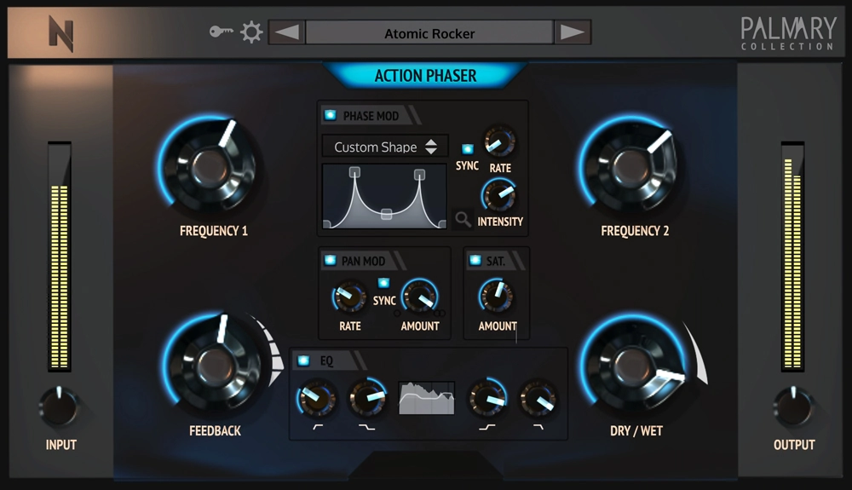This screenshot has width=852, height=490.
Task: Open the Custom Shape dropdown
Action: (385, 147)
